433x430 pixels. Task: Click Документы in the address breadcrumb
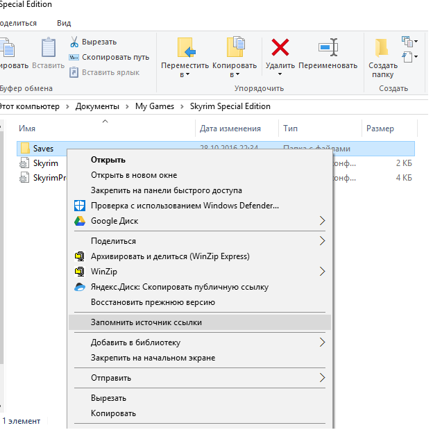97,106
